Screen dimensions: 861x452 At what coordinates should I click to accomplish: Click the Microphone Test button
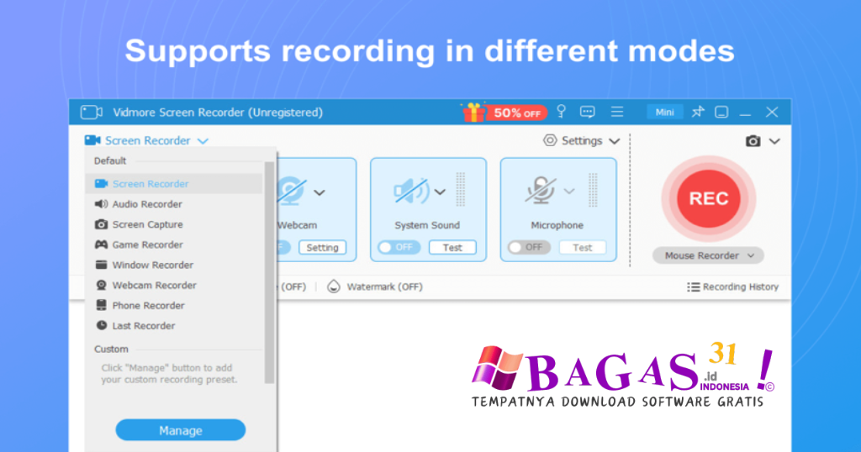click(x=583, y=247)
